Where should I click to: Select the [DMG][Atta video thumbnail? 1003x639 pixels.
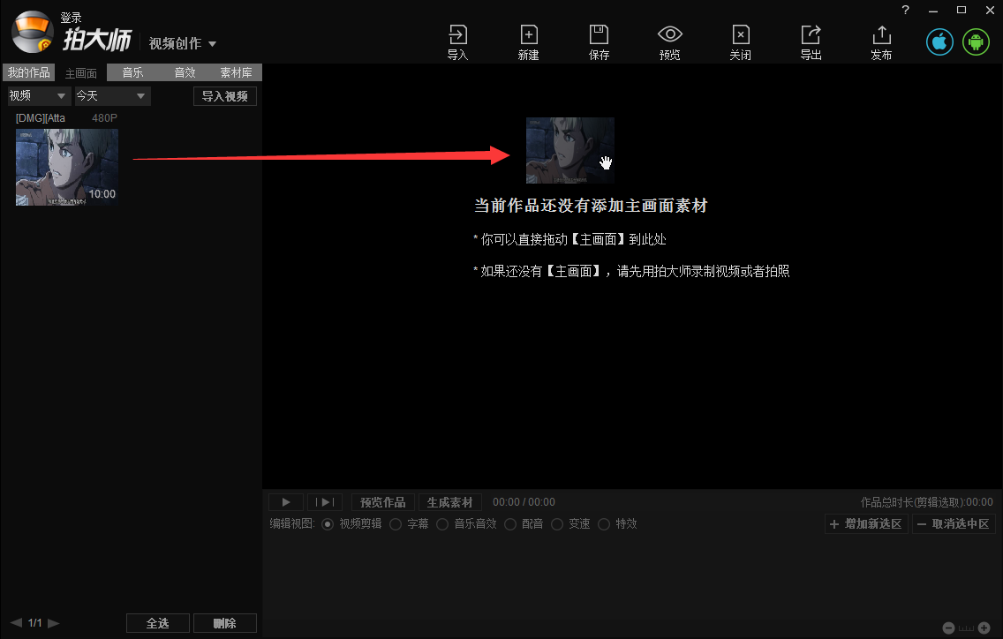point(66,167)
